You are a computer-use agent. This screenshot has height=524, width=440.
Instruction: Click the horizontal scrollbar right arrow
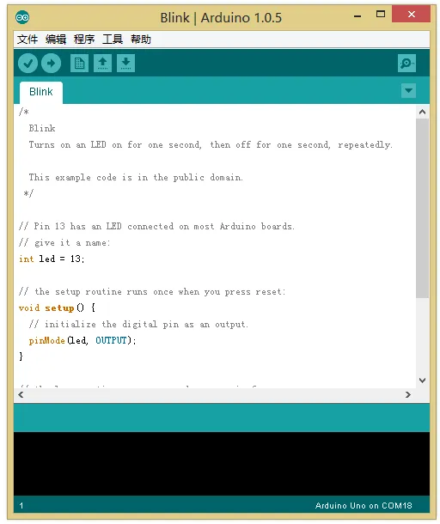click(x=408, y=395)
